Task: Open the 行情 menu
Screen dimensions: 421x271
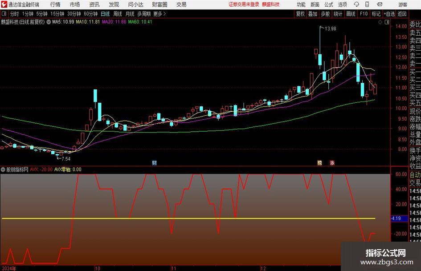Action: (x=55, y=4)
